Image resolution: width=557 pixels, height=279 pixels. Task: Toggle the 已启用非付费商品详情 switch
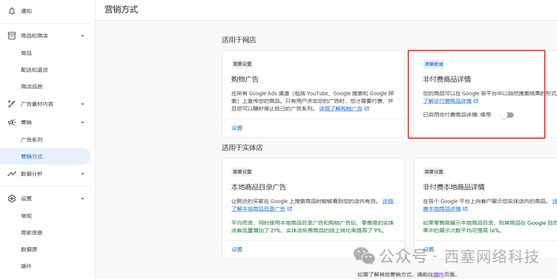pyautogui.click(x=506, y=115)
